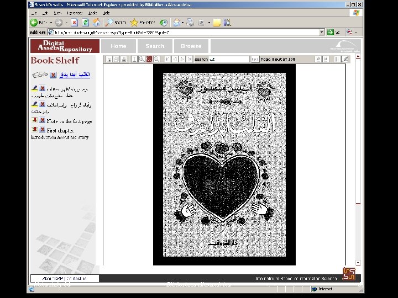Jump to the last page of the book

point(190,59)
